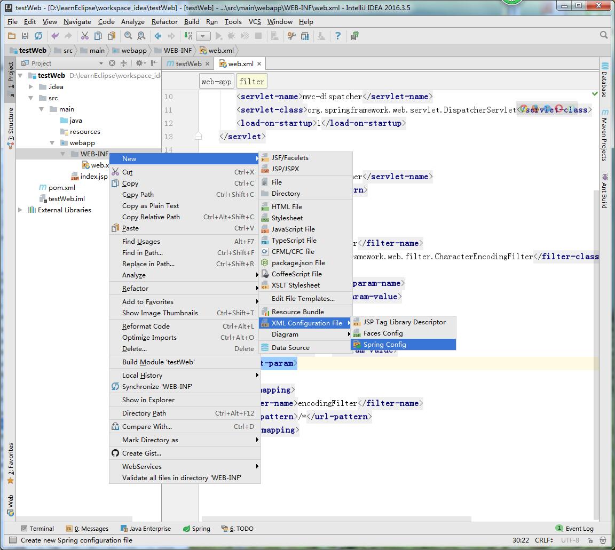The width and height of the screenshot is (615, 550).
Task: Click the Save All toolbar icon
Action: point(25,36)
